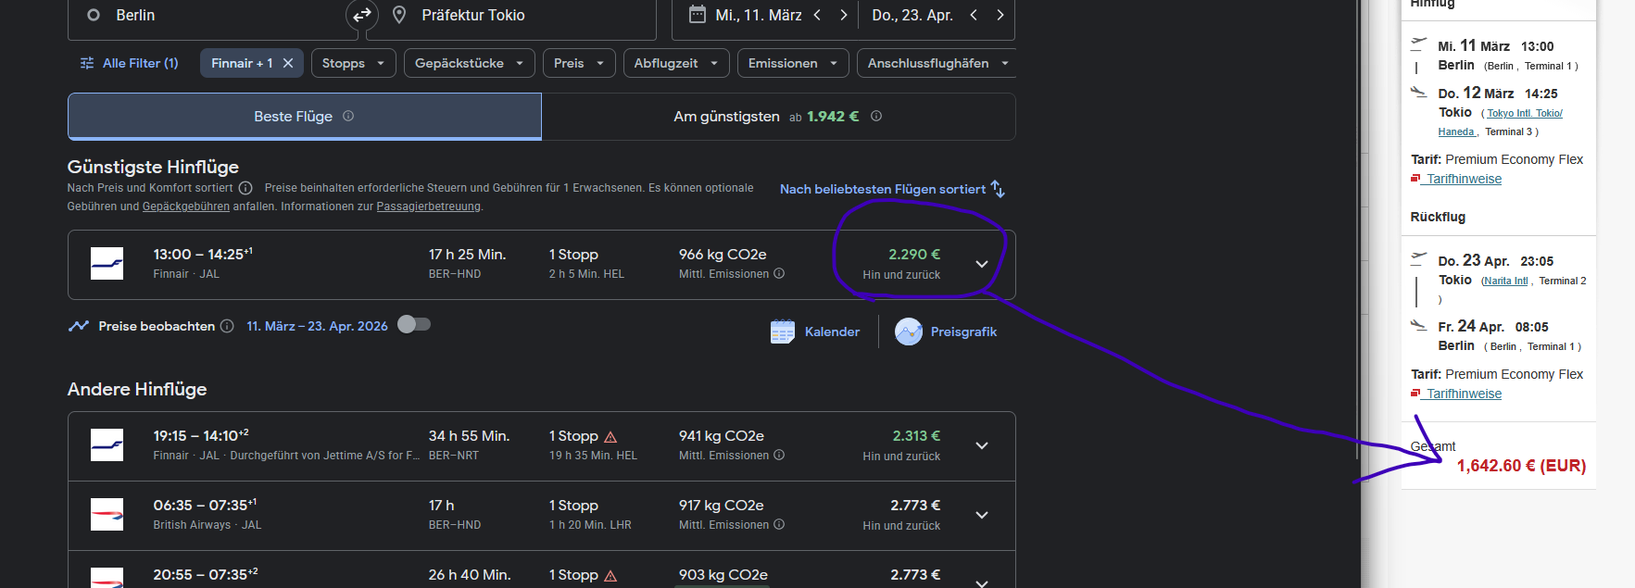Viewport: 1635px width, 588px height.
Task: Click Finnair logo of 19:15 flight
Action: [107, 445]
